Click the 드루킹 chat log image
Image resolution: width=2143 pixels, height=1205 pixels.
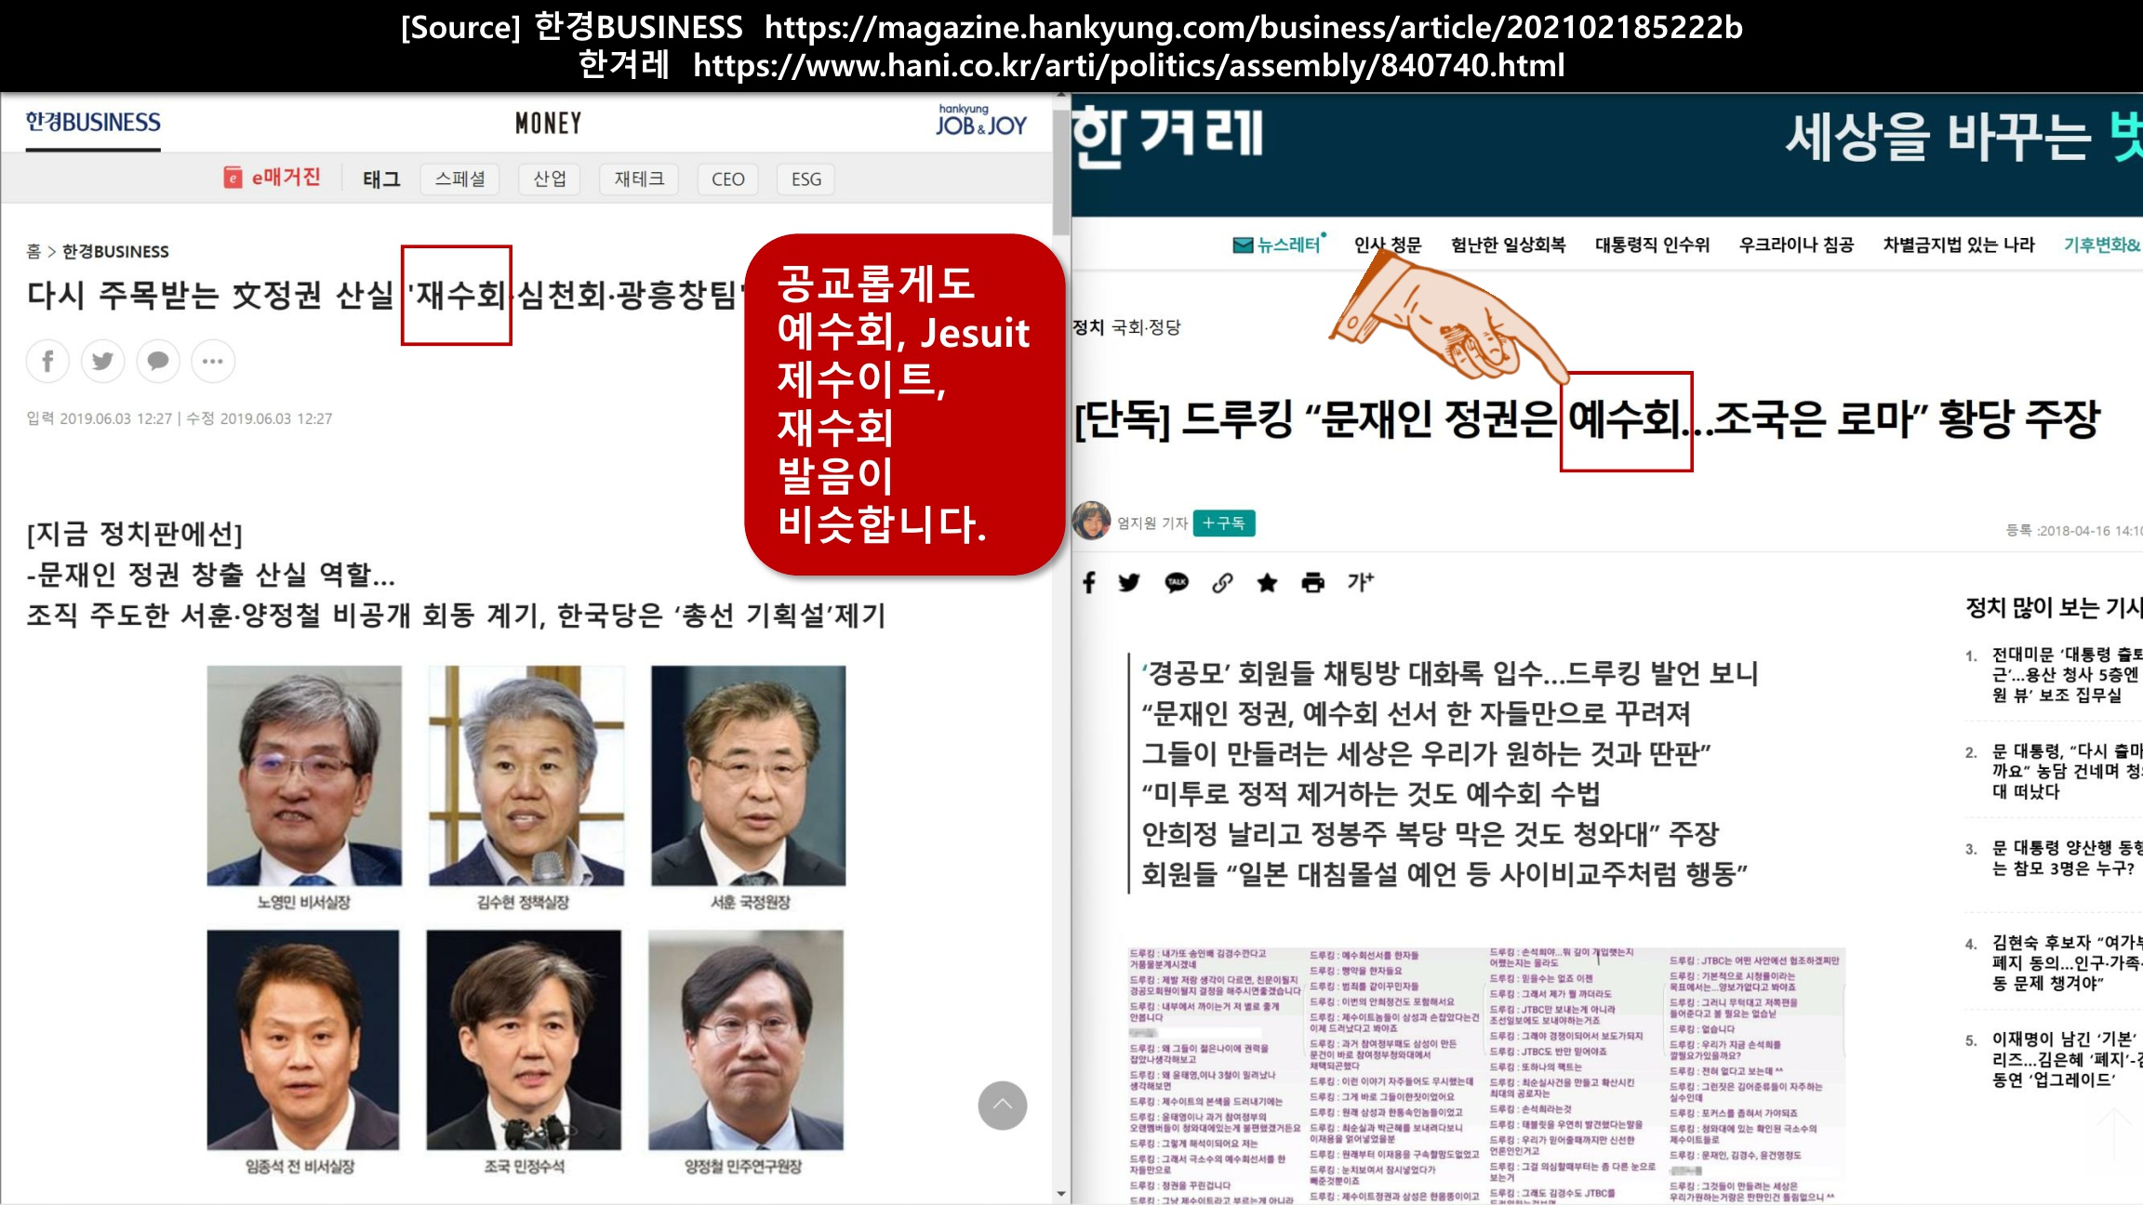point(1486,1075)
